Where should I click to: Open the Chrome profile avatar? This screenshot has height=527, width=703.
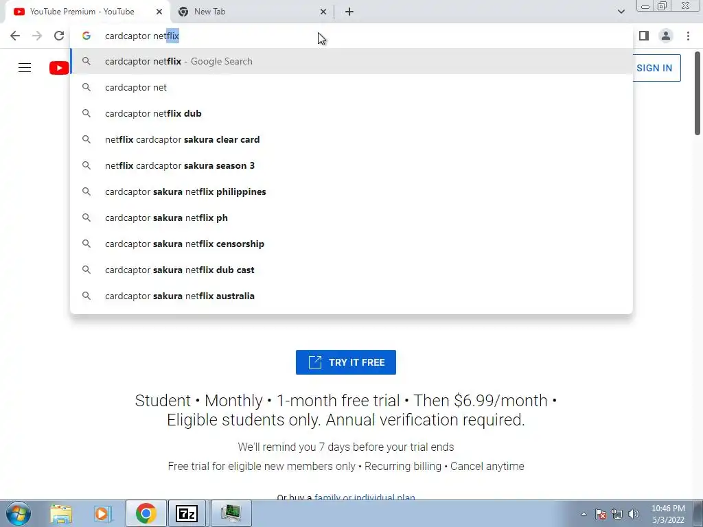click(666, 36)
